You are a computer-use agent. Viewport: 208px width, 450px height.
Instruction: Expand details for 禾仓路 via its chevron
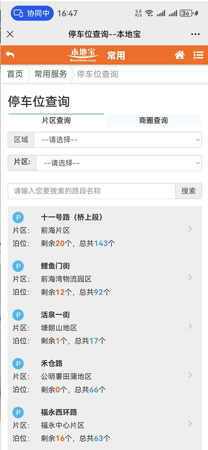[190, 374]
